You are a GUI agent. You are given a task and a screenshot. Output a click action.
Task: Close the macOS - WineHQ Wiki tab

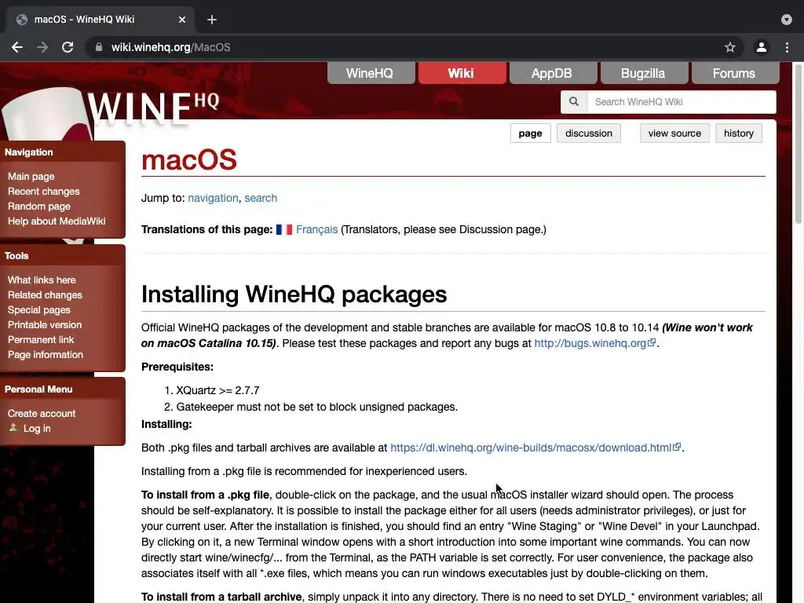pyautogui.click(x=182, y=20)
